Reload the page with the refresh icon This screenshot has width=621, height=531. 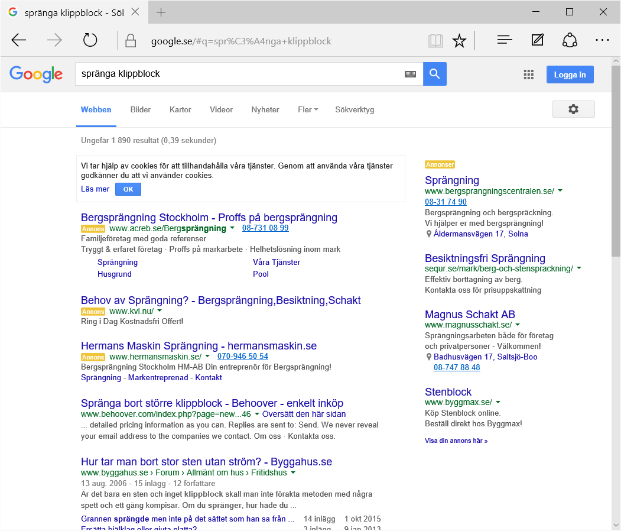90,40
